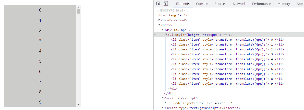
Task: Select the li element containing 2
Action: coord(227,49)
